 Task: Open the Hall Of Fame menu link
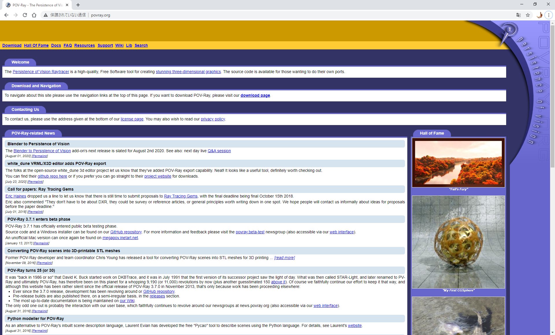click(36, 45)
